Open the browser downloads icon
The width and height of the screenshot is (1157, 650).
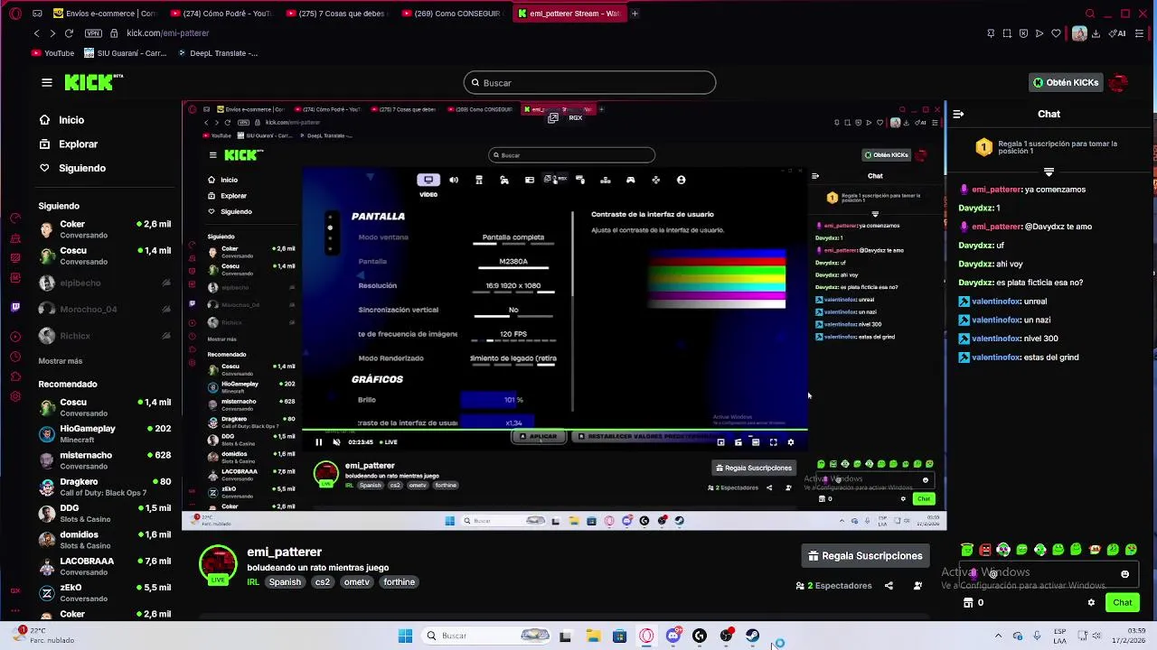tap(1096, 33)
